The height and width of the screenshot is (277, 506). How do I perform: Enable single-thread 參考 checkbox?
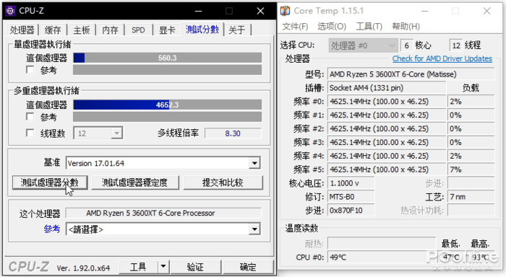(x=30, y=69)
